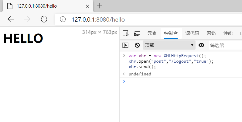The height and width of the screenshot is (122, 242).
Task: Open a new tab with plus button
Action: (x=100, y=6)
